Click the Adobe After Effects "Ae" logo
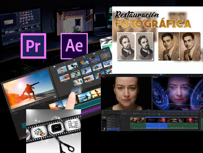This screenshot has height=153, width=203. [x=74, y=46]
